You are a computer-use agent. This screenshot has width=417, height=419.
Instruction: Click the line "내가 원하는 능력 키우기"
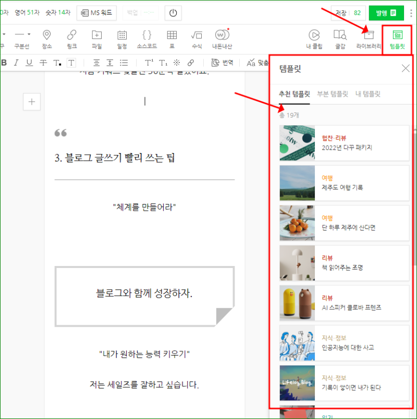coord(144,354)
